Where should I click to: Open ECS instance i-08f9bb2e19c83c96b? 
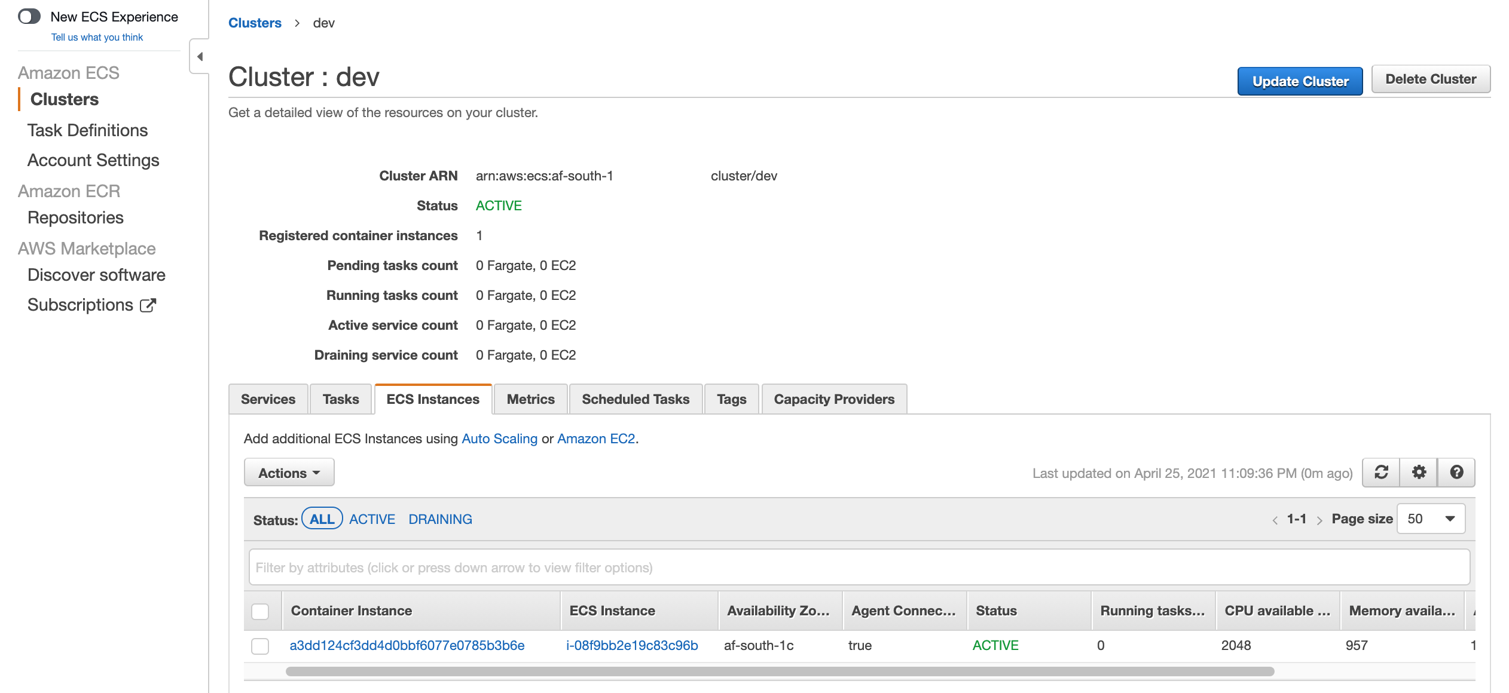click(632, 645)
